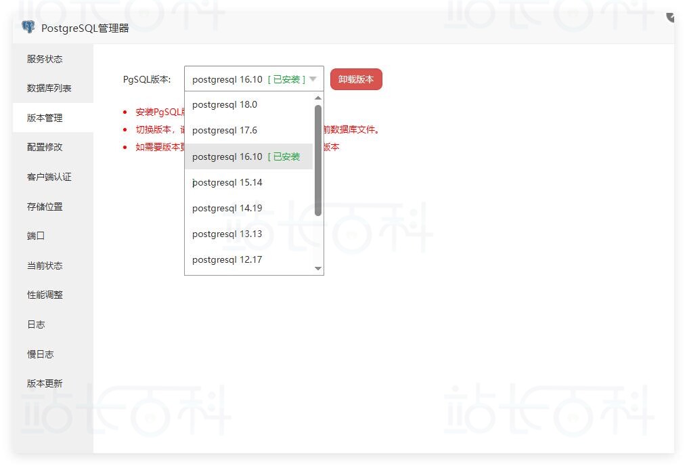687x466 pixels.
Task: Choose postgresql 17.6 from the list
Action: point(248,130)
